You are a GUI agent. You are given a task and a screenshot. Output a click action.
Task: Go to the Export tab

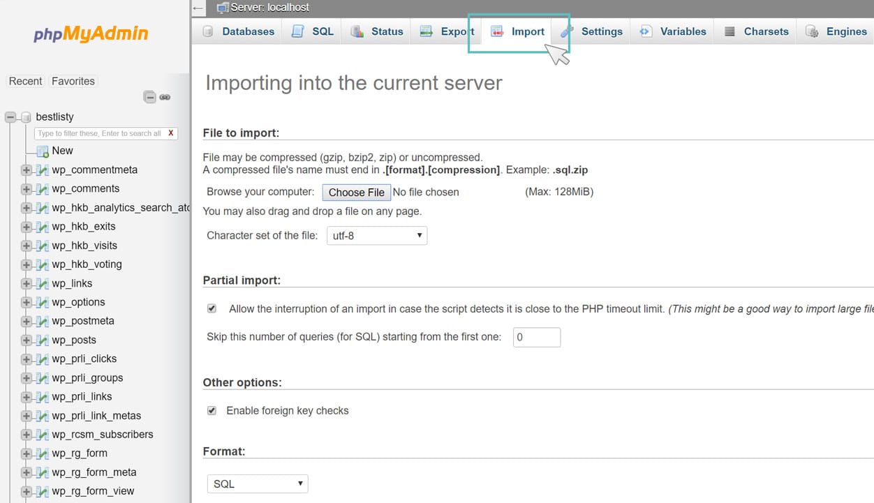(x=447, y=31)
